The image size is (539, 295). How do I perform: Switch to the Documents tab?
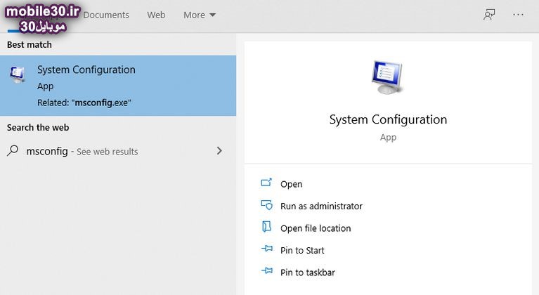pyautogui.click(x=106, y=15)
